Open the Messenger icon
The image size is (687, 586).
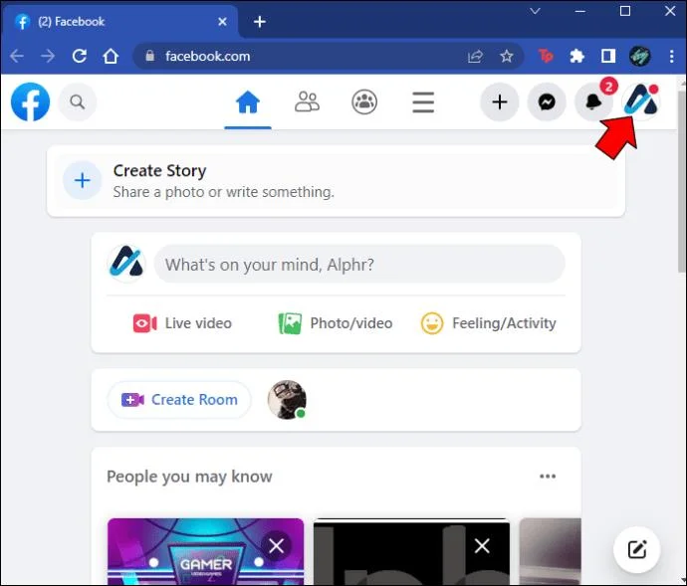coord(547,102)
